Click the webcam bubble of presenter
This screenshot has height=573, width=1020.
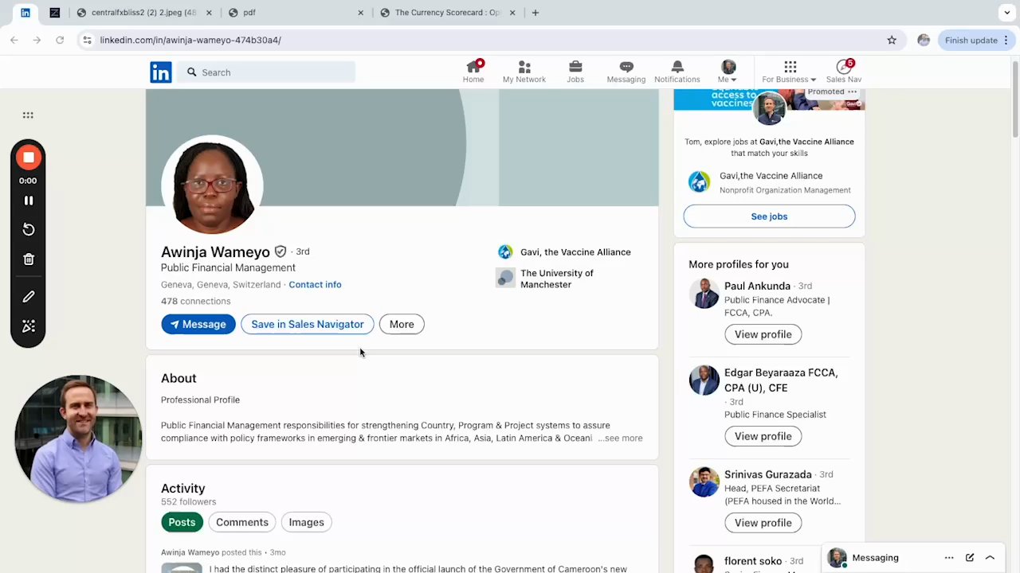coord(77,439)
